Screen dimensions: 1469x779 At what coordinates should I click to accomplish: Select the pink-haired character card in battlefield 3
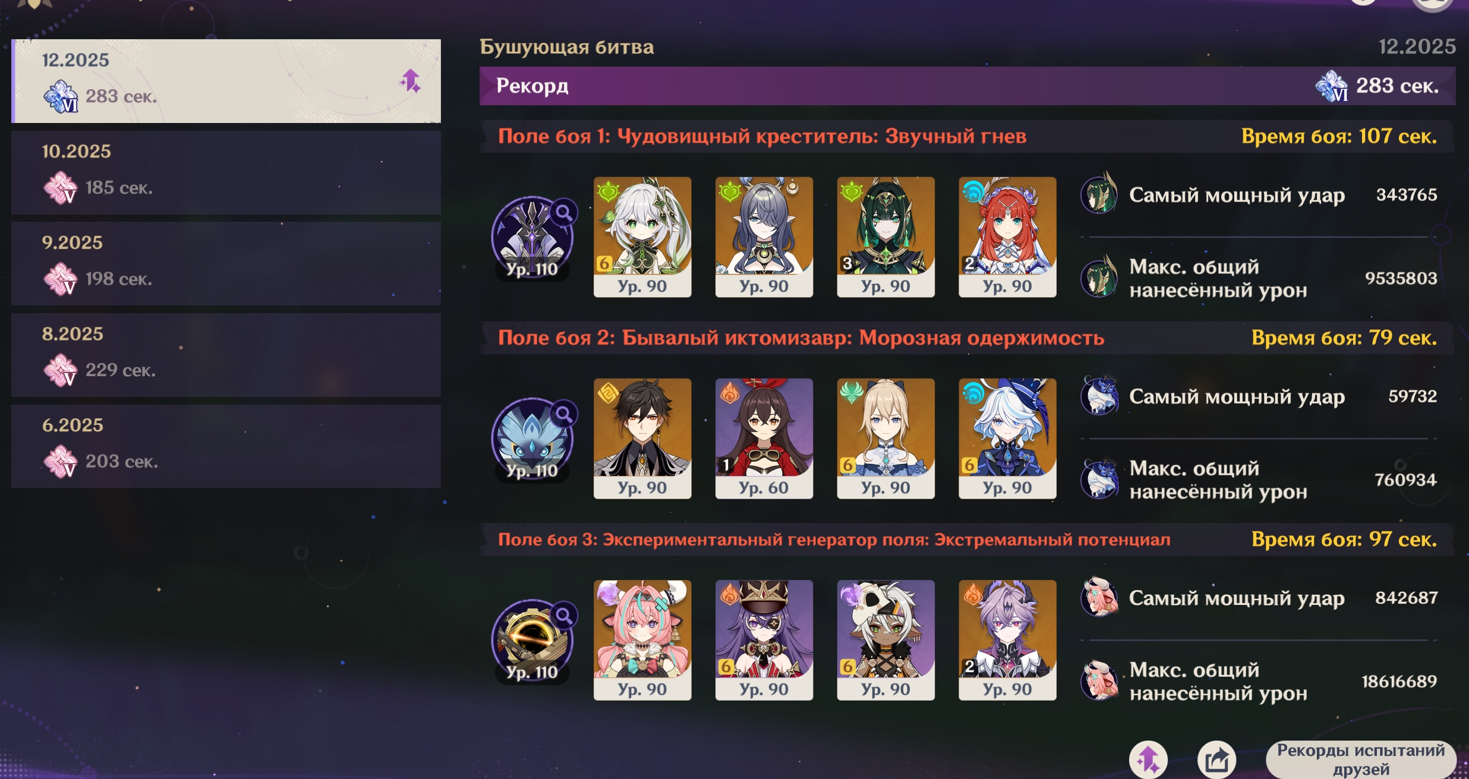coord(642,640)
